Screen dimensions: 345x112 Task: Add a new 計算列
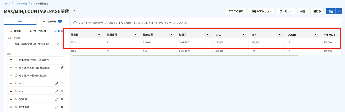[16, 31]
